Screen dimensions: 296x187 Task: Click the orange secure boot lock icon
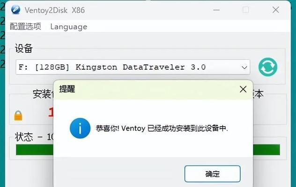pos(18,115)
